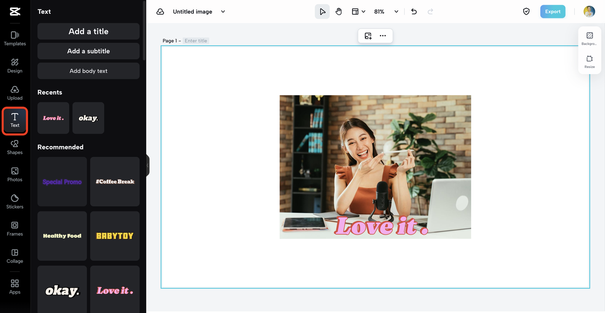The image size is (605, 313).
Task: Open the Apps sidebar panel
Action: [15, 287]
